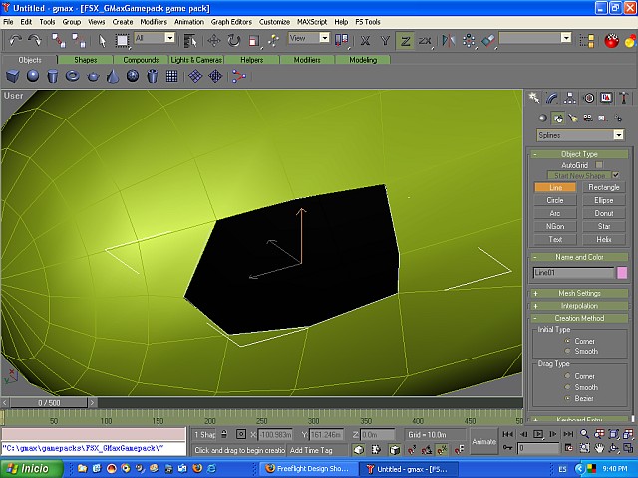Click the Helix shape button
The width and height of the screenshot is (638, 478).
pyautogui.click(x=603, y=239)
